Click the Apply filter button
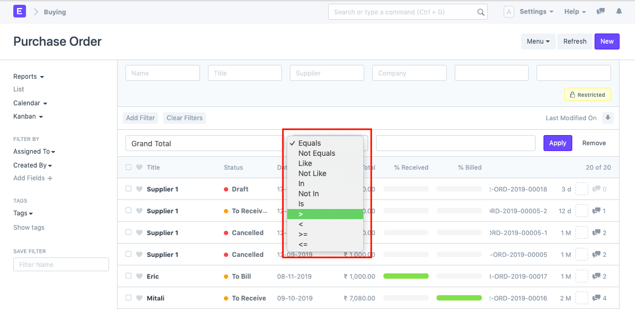Screen dimensions: 635x309 pyautogui.click(x=557, y=143)
